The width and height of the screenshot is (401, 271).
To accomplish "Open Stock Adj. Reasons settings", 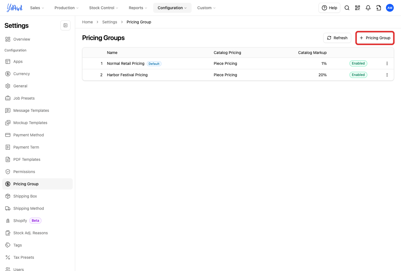I will click(37, 233).
